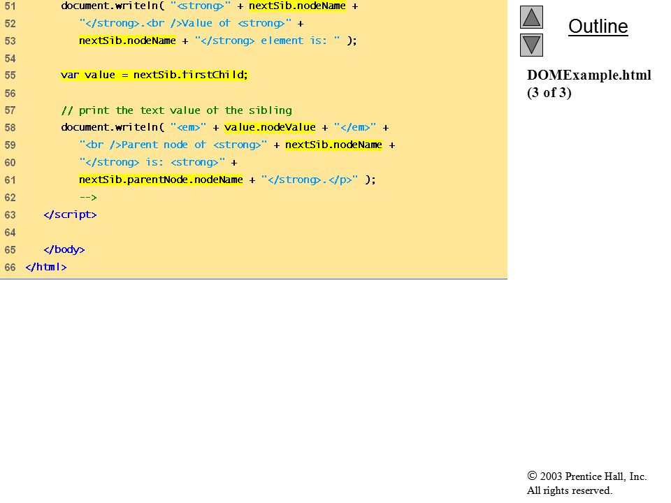Click the 2003 Prentice Hall copyright text
The image size is (671, 503).
tap(586, 476)
